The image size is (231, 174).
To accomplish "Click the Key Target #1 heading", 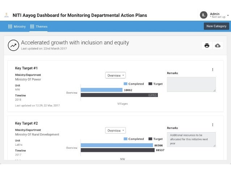I will tap(26, 68).
